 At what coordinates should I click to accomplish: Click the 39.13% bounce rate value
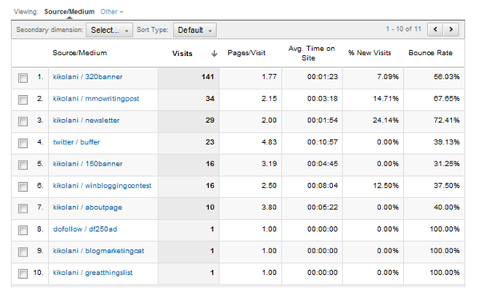click(x=446, y=142)
